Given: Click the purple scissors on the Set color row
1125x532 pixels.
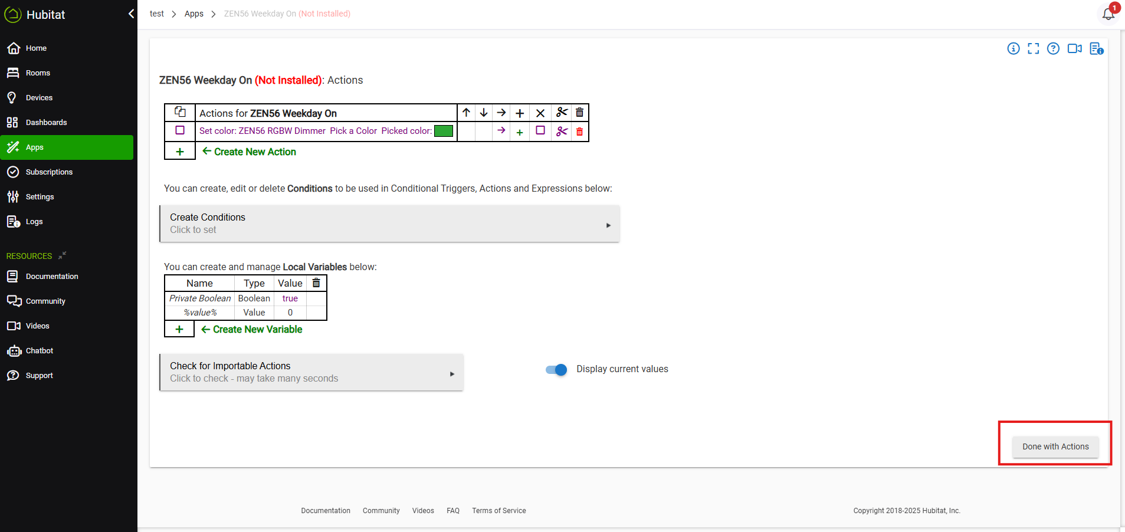Looking at the screenshot, I should (562, 131).
